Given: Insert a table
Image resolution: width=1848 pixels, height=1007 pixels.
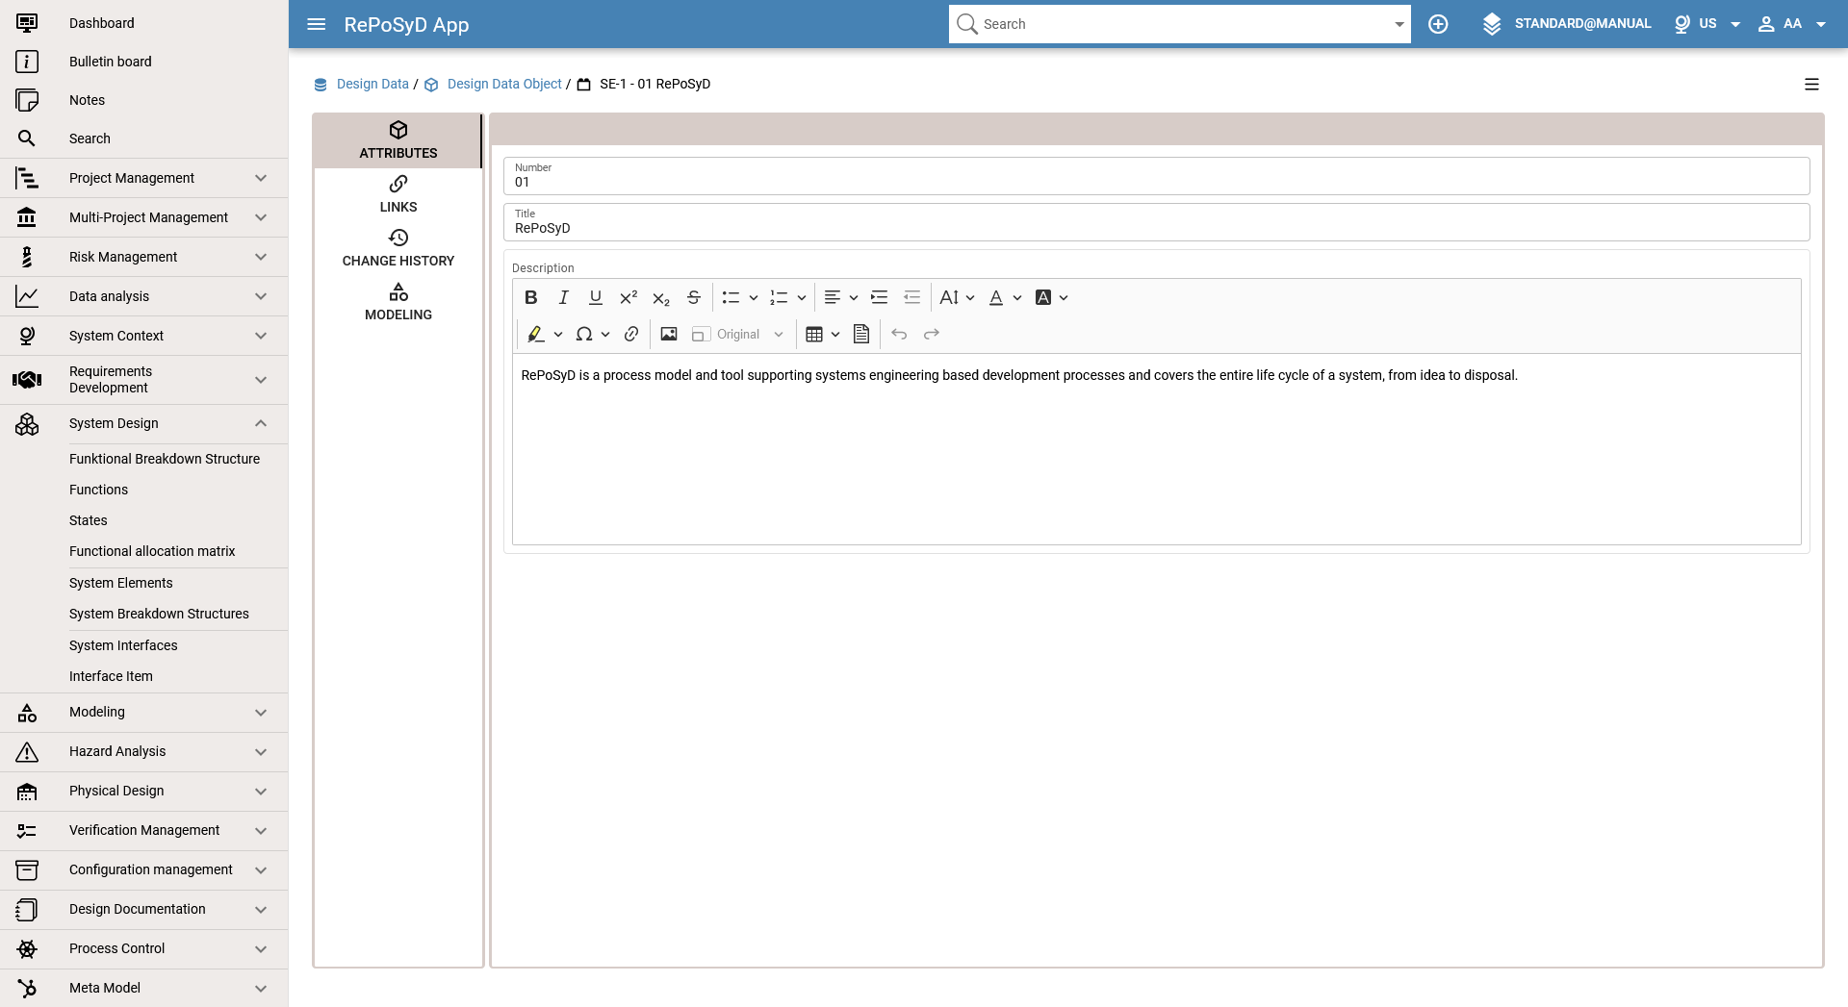Looking at the screenshot, I should [x=814, y=335].
